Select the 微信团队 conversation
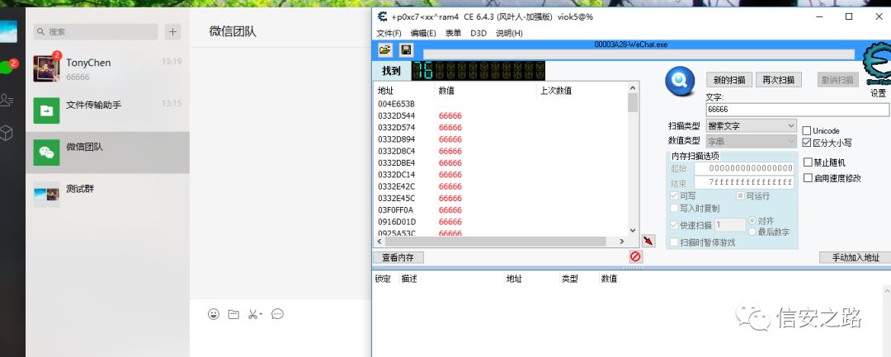The height and width of the screenshot is (357, 891). (107, 153)
